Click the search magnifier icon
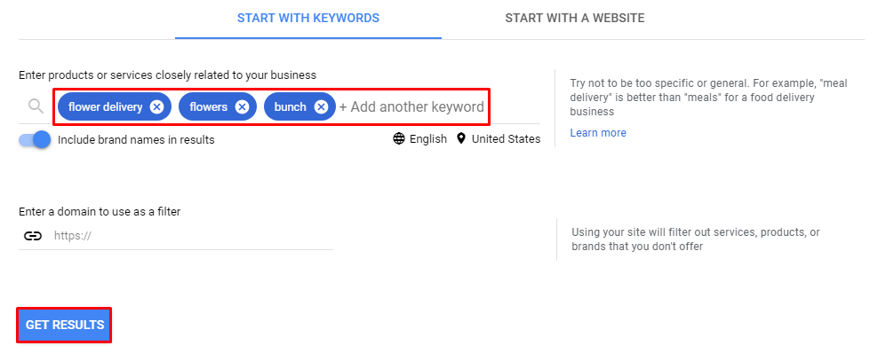 click(36, 106)
